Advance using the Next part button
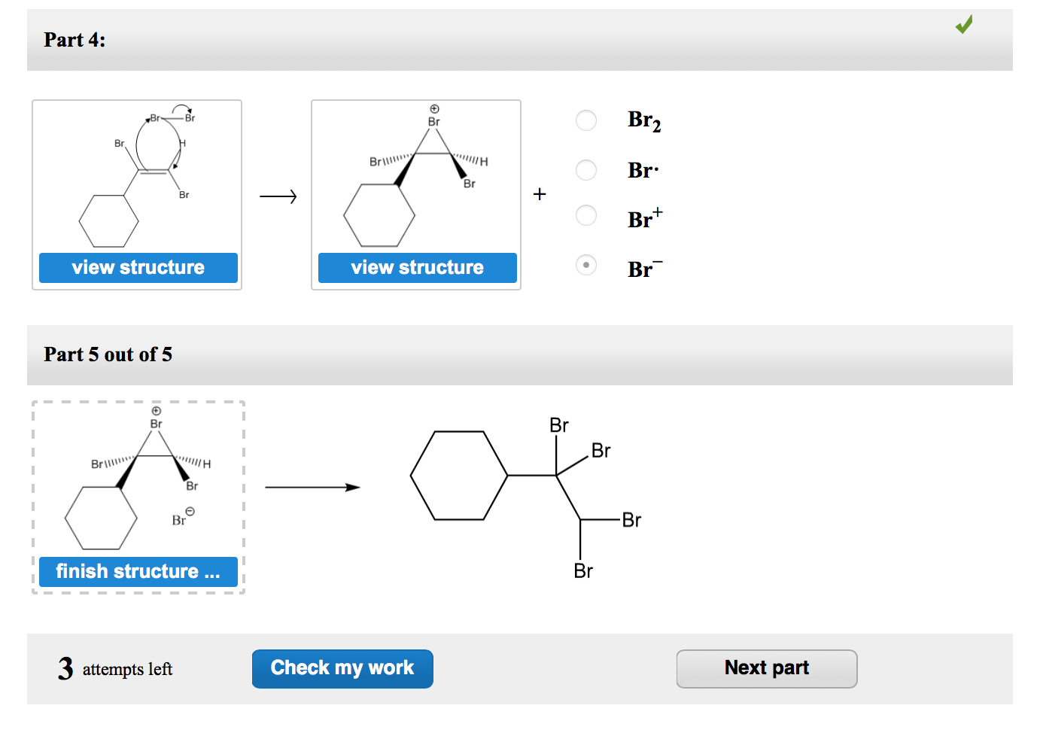Screen dimensions: 1037x742 [767, 668]
